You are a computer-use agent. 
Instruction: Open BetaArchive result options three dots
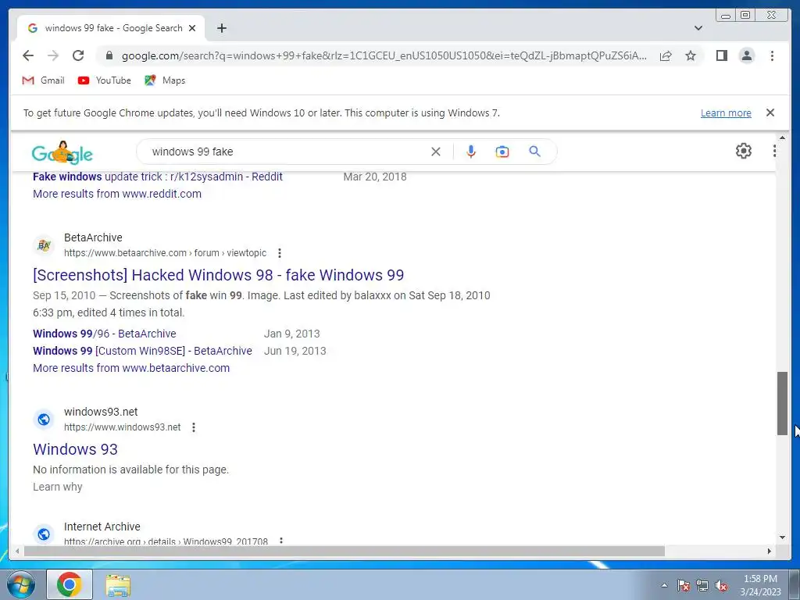[279, 253]
